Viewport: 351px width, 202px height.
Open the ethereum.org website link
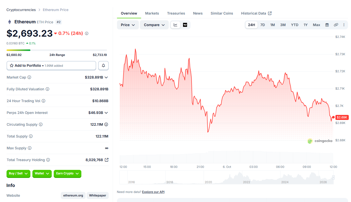tap(73, 195)
